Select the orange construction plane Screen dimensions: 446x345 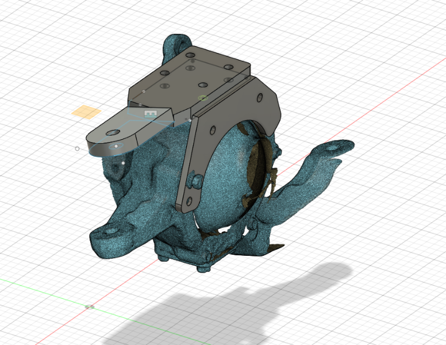click(x=86, y=112)
